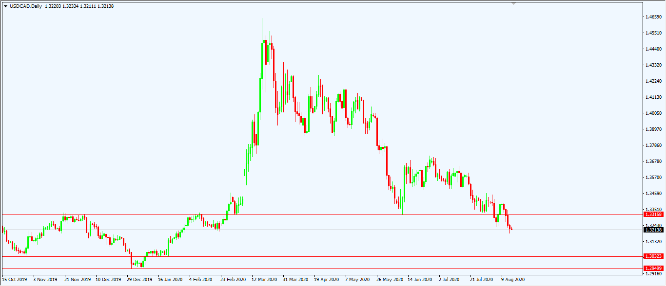The image size is (666, 286).
Task: Click the 23 Feb 2020 date label
Action: 233,280
